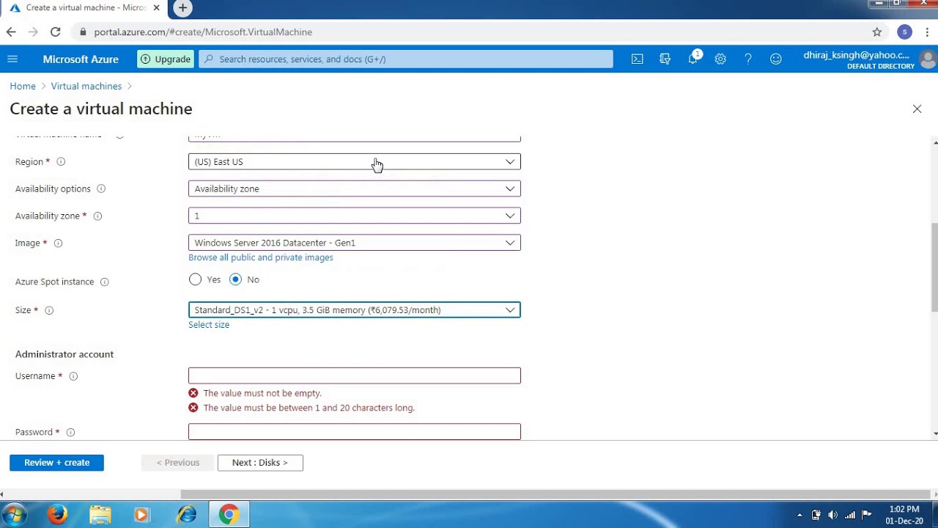Open the notifications bell
Image resolution: width=938 pixels, height=528 pixels.
point(693,59)
